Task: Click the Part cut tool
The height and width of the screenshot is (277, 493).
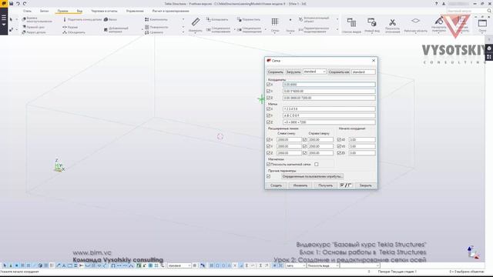Action: click(34, 32)
